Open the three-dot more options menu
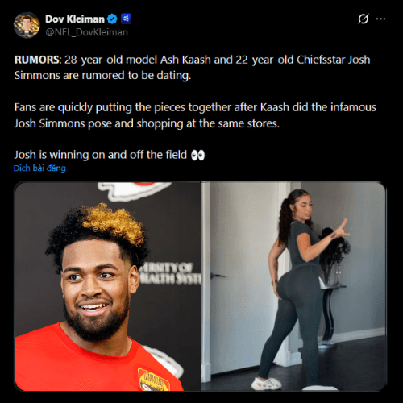403x403 pixels. click(x=380, y=19)
